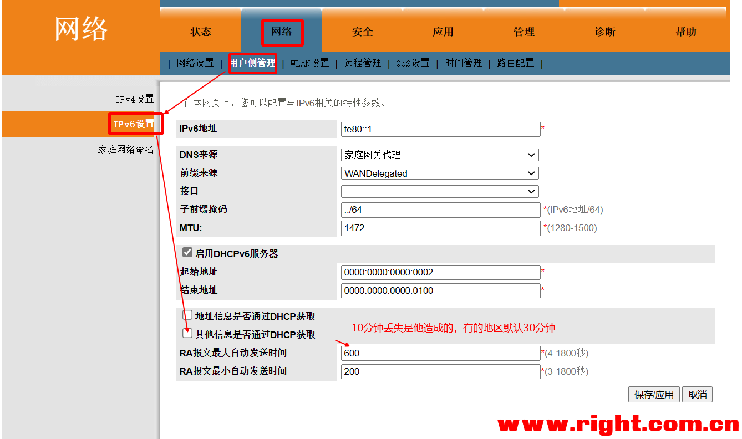
Task: Click the 保存/应用 button
Action: [654, 395]
